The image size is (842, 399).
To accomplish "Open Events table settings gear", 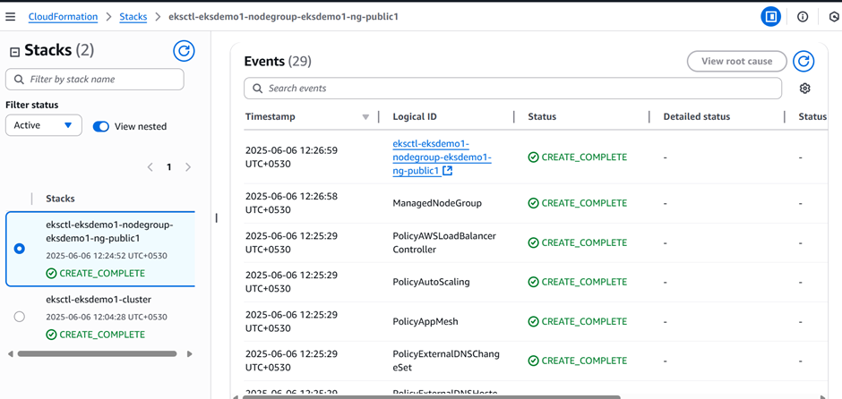I will pyautogui.click(x=804, y=89).
